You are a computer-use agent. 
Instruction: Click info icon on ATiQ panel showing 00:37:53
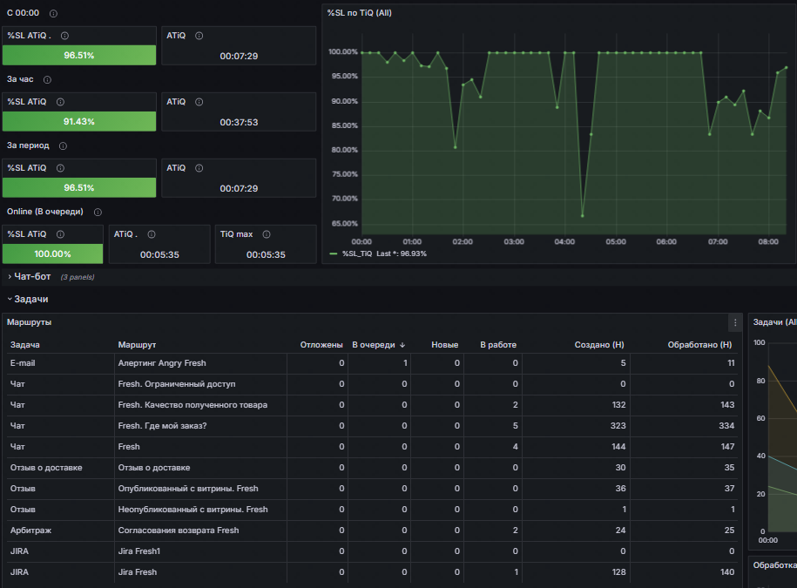199,102
